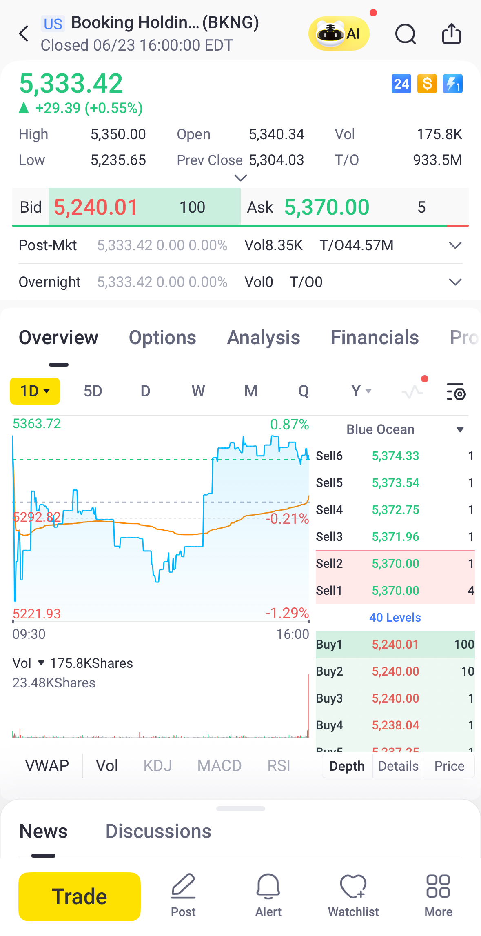Select the Sell6 5,374.33 row
The height and width of the screenshot is (936, 481).
[395, 456]
